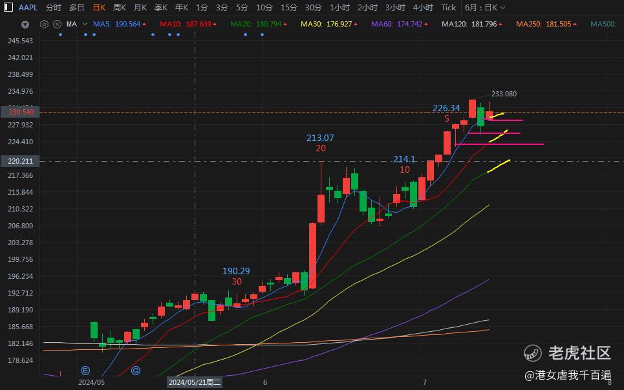624x390 pixels.
Task: Click the 214.1 chart annotation
Action: [404, 159]
